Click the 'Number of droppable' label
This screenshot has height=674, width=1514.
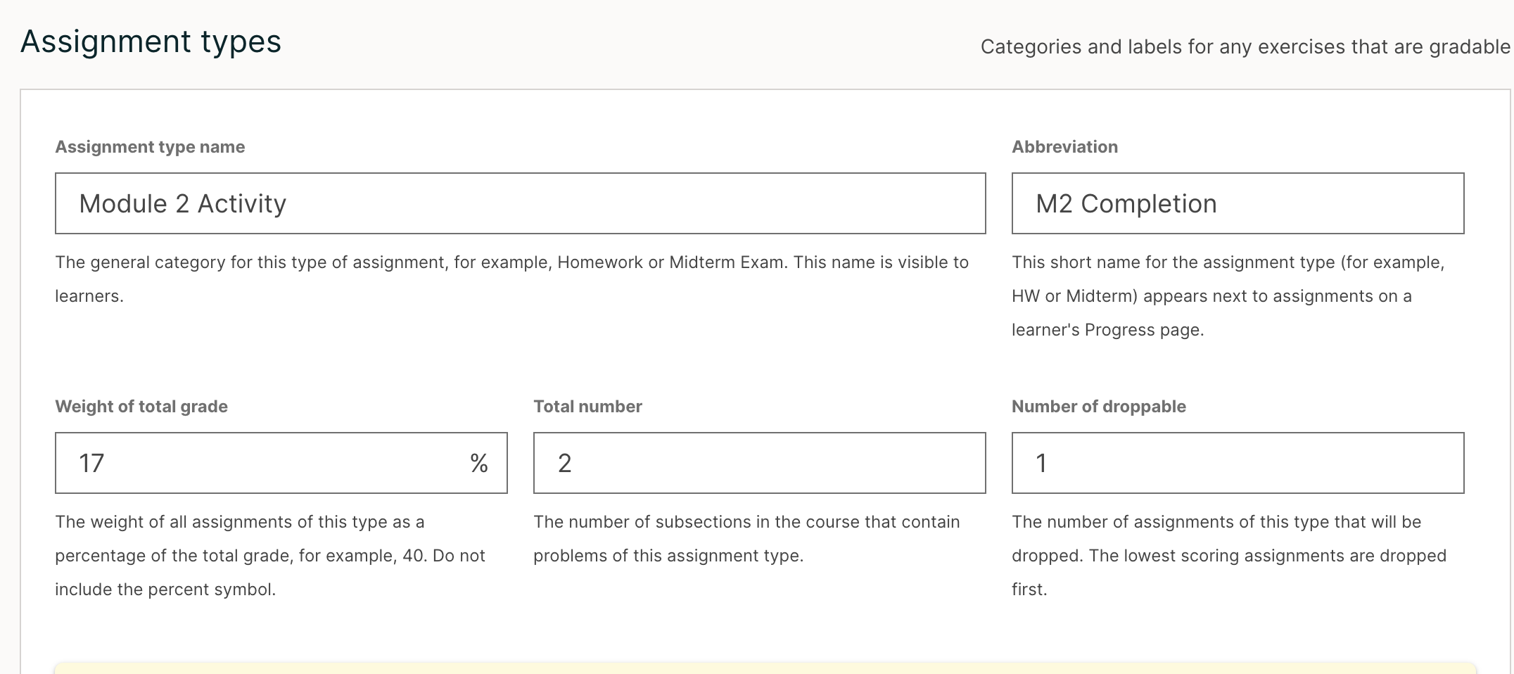click(x=1099, y=407)
